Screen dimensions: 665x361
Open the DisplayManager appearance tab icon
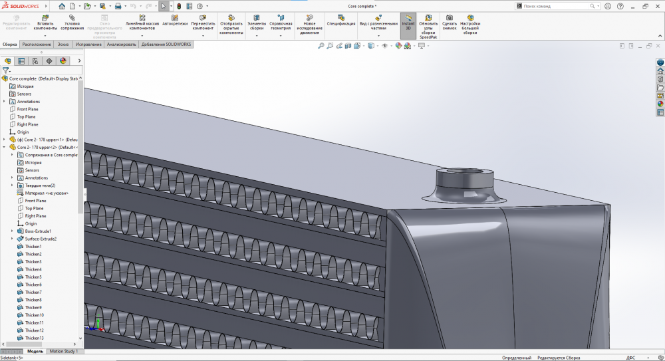[63, 60]
